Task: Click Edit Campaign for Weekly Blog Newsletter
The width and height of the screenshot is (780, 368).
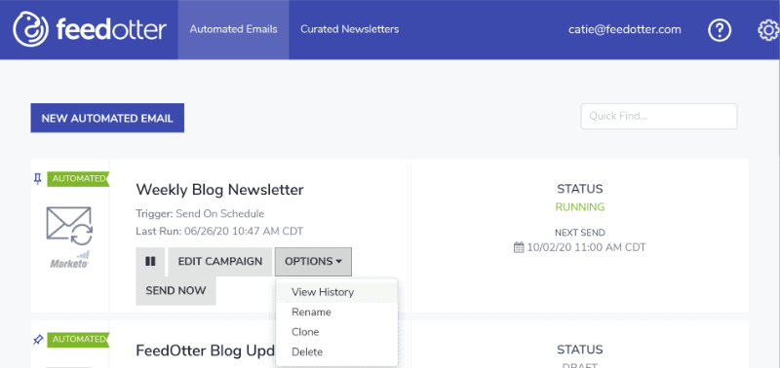Action: click(x=220, y=261)
